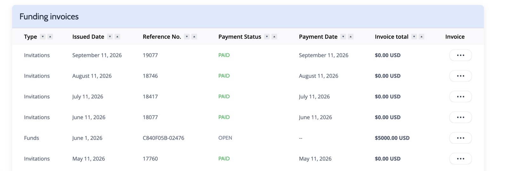The width and height of the screenshot is (508, 171).
Task: Open invoice menu for reference 17760
Action: click(x=460, y=159)
